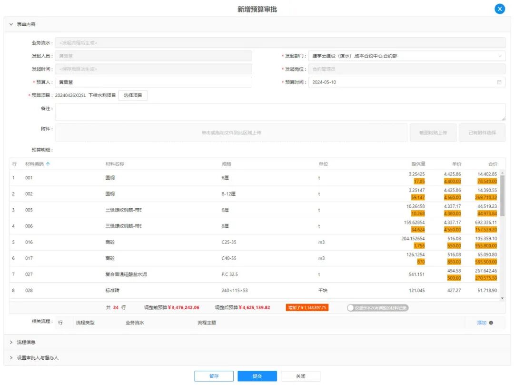Expand the 设置审批人与督办人 section
514x385 pixels.
11,358
